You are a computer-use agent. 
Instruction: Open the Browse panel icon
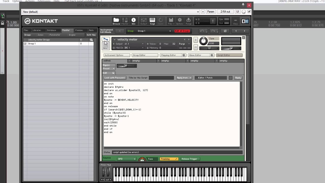tap(116, 21)
